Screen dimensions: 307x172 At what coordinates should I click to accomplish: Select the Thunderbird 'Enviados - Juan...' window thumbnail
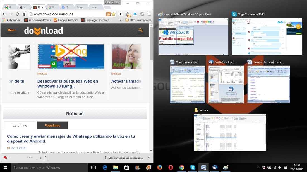pyautogui.click(x=226, y=84)
